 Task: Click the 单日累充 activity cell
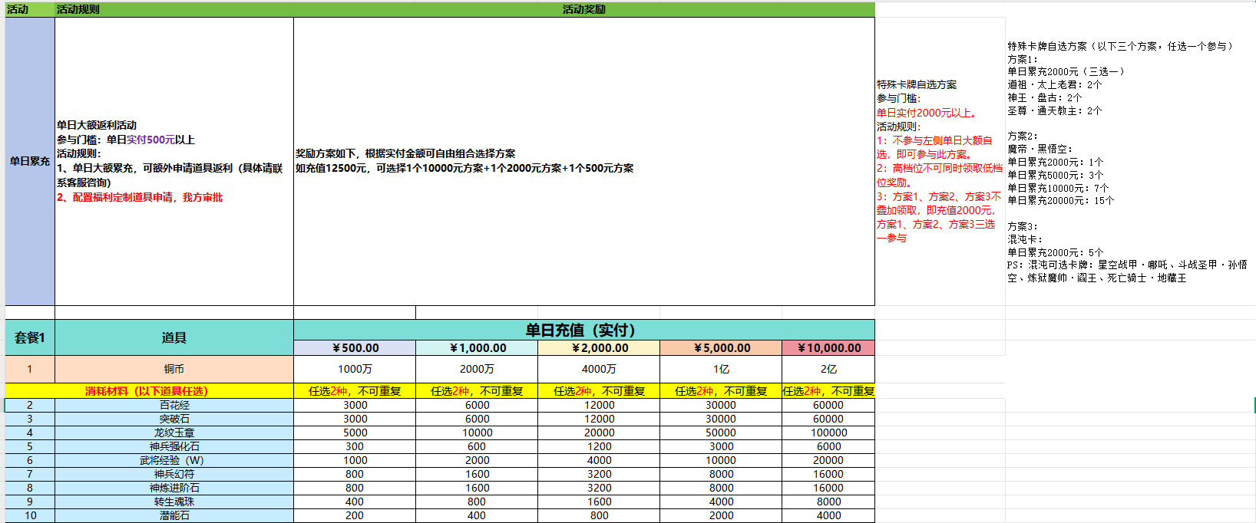30,161
